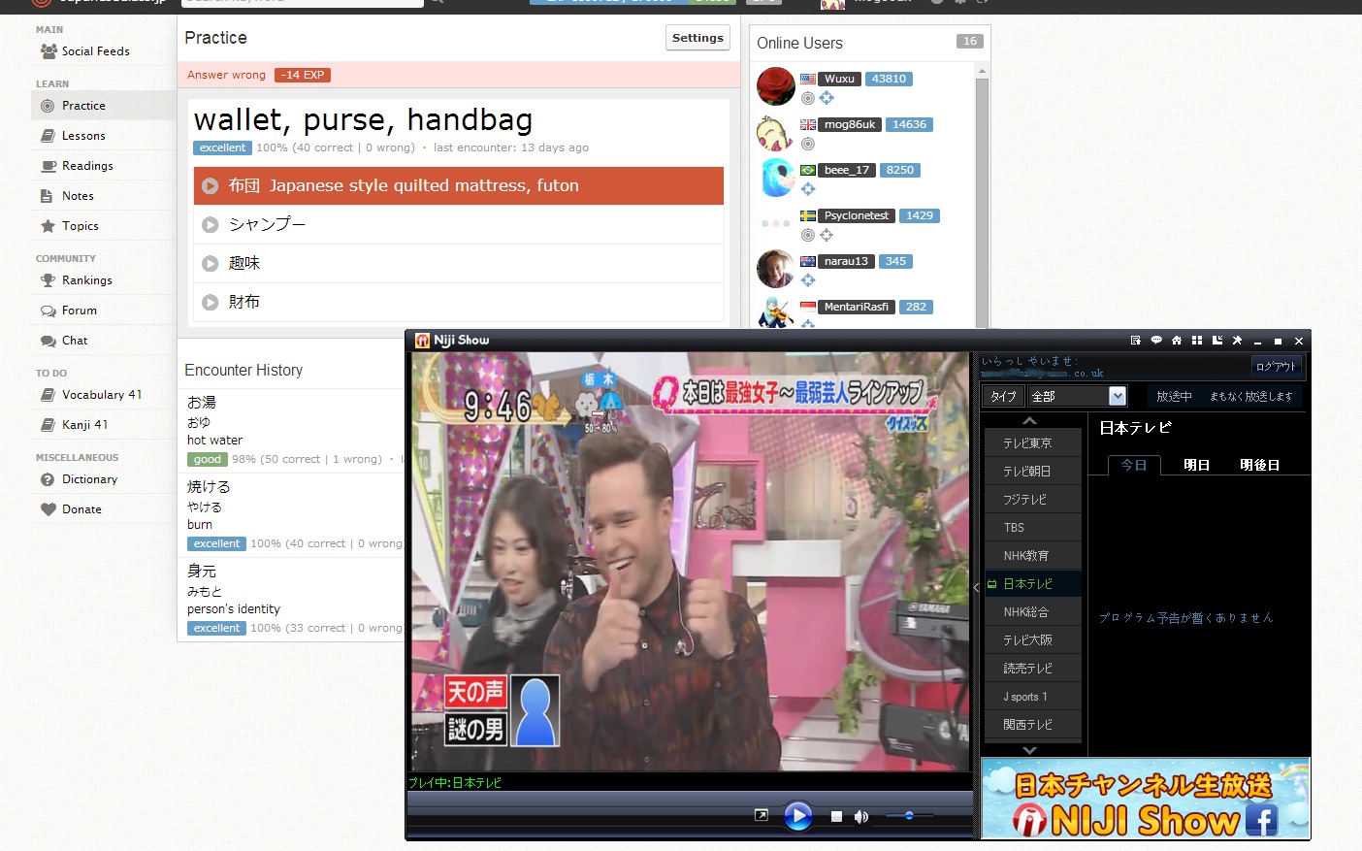This screenshot has width=1362, height=851.
Task: Open Lessons in the Learn sidebar
Action: pos(83,136)
